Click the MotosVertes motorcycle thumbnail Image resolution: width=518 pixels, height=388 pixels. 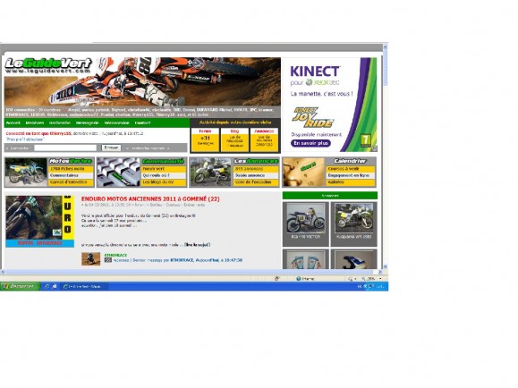(26, 173)
